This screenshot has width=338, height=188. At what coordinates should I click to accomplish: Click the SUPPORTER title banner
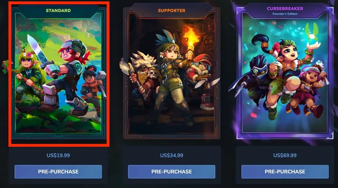(172, 10)
